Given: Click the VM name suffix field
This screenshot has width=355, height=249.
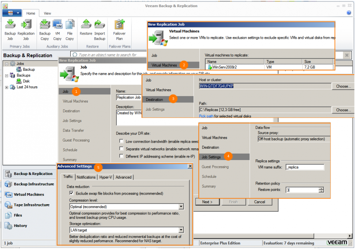Looking at the screenshot, I should (305, 167).
